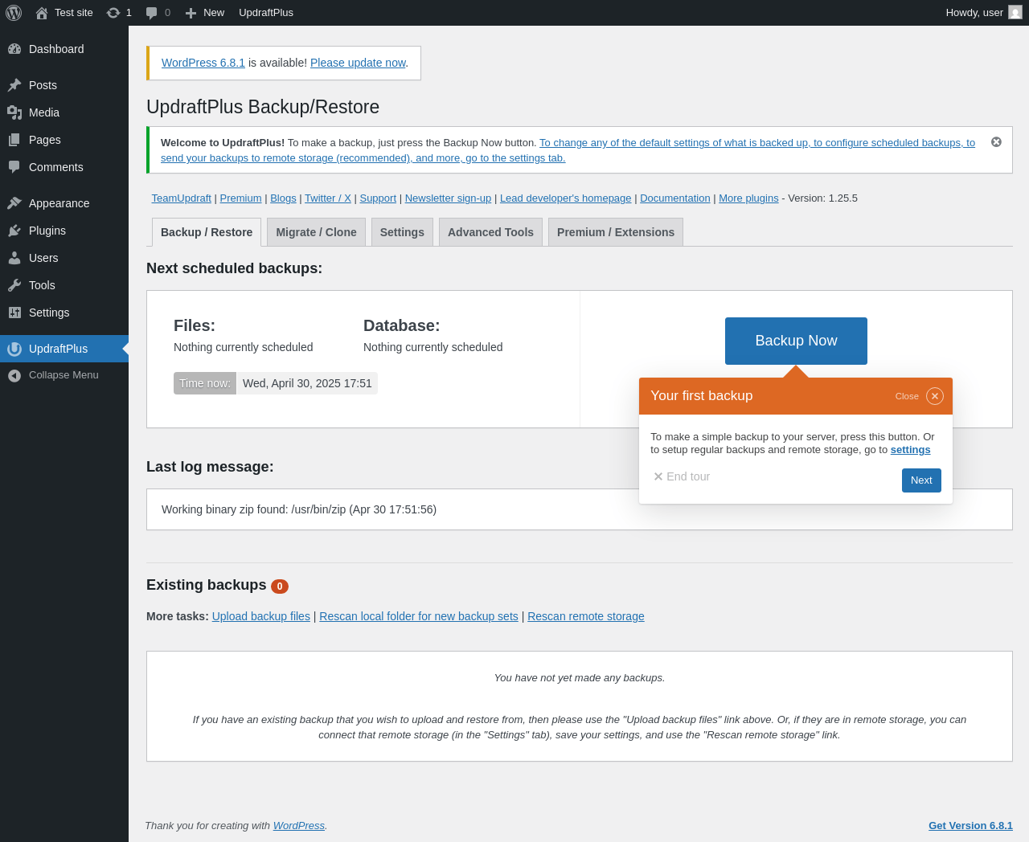Dismiss the Welcome to UpdraftPlus notice
This screenshot has width=1029, height=842.
tap(996, 142)
